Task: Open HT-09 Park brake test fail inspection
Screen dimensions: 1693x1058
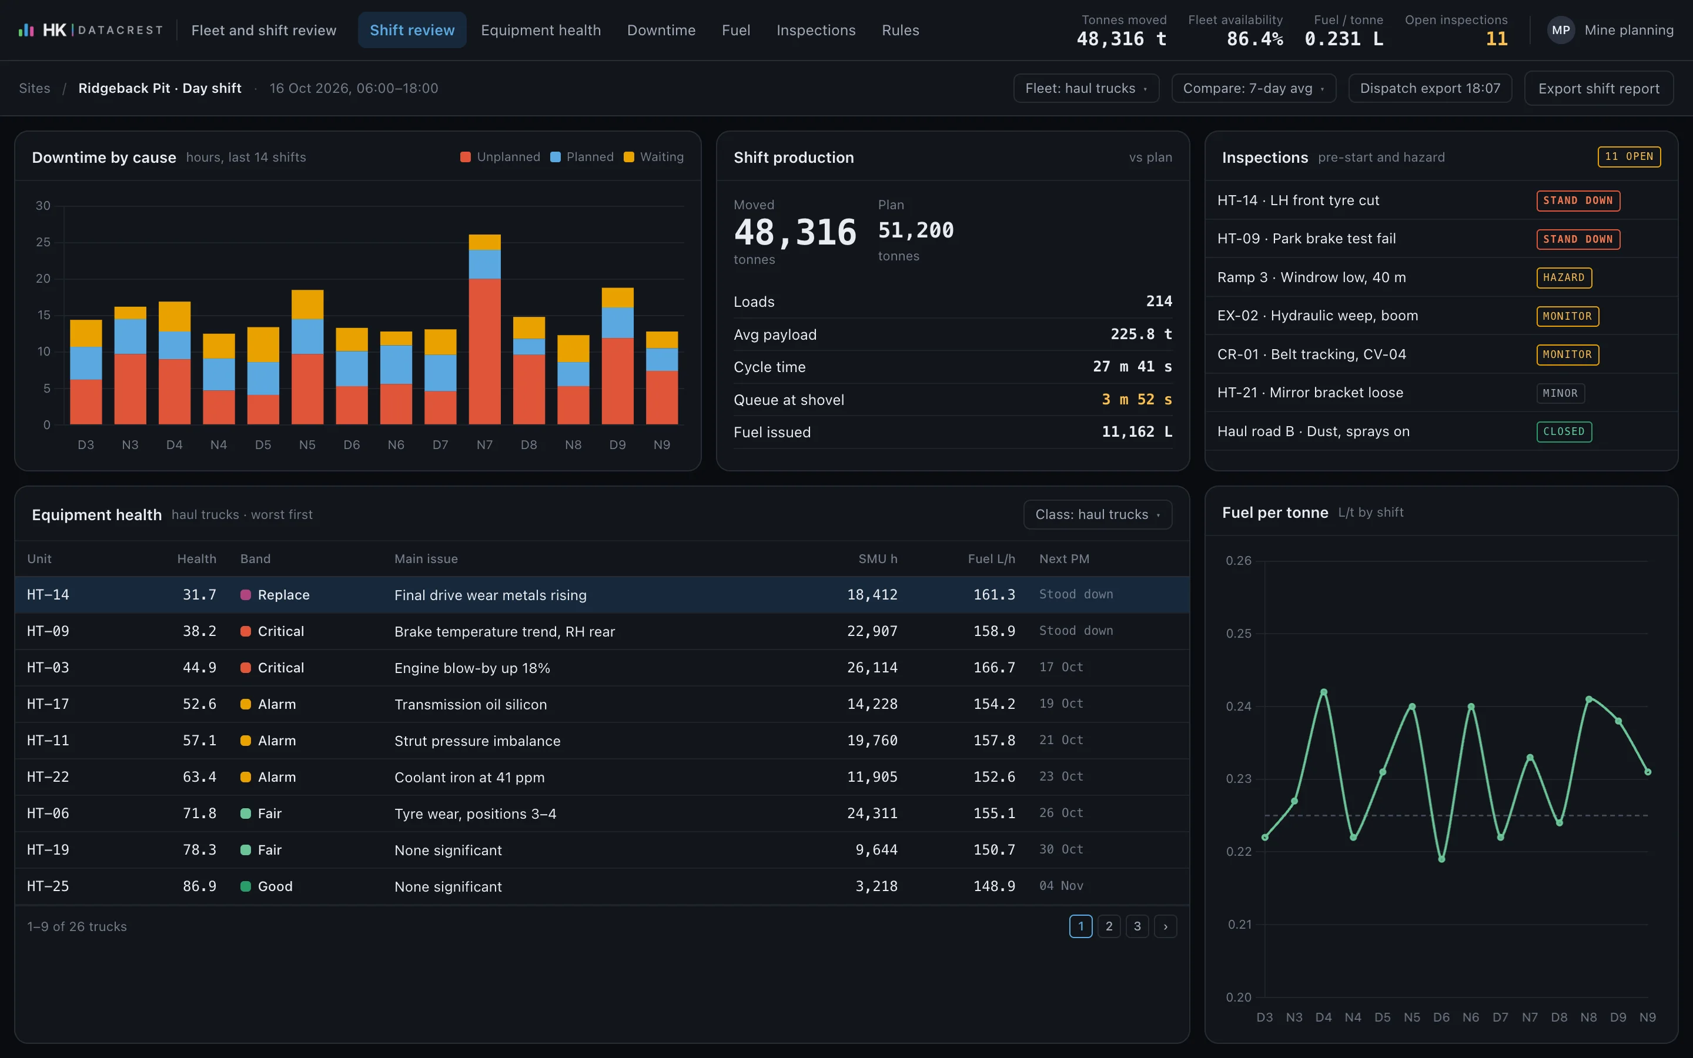Action: click(x=1441, y=239)
